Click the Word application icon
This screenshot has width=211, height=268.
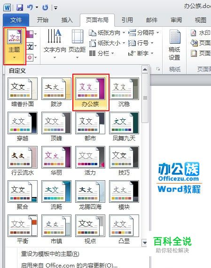[7, 8]
